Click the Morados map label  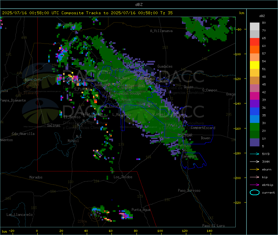[36, 177]
